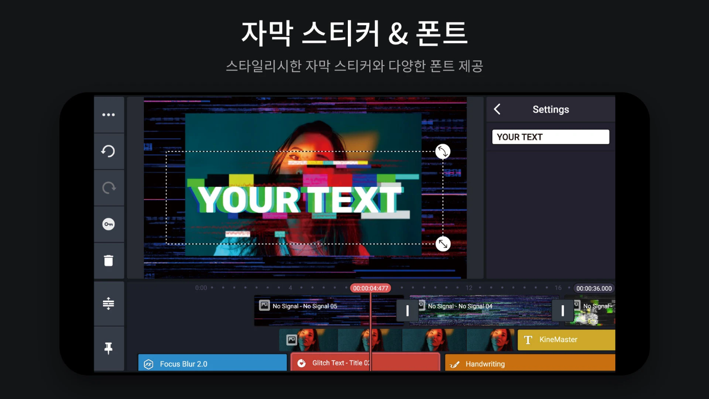Open the overflow menu with three dots

point(109,114)
